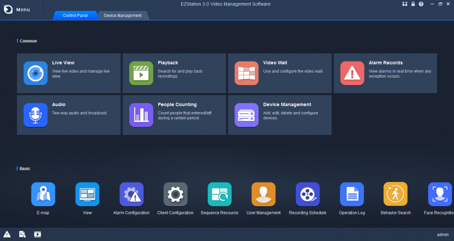Open the Menu button

pyautogui.click(x=23, y=10)
